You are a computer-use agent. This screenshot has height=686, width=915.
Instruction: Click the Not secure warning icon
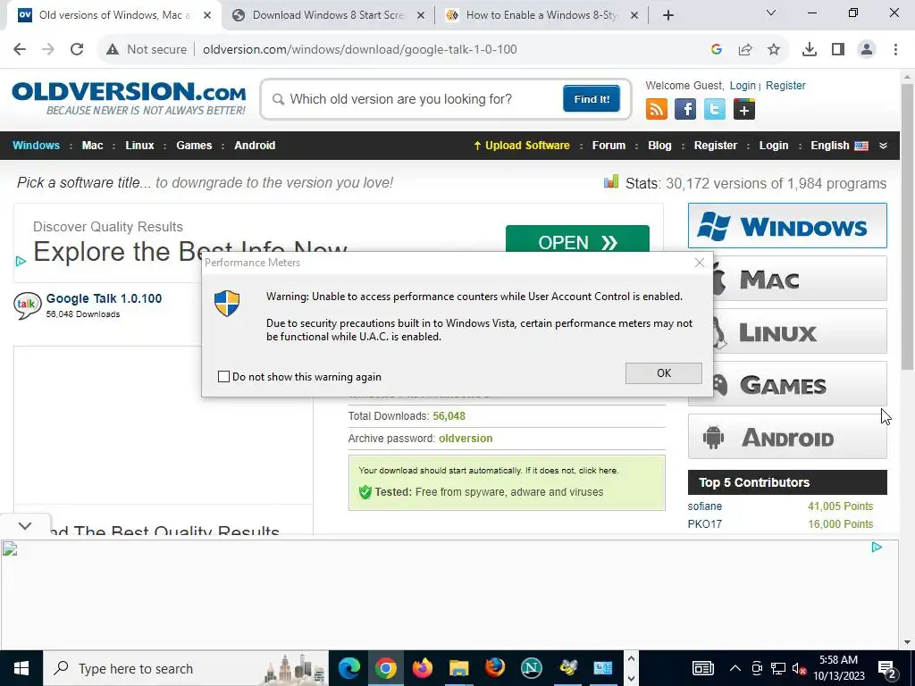pos(113,50)
